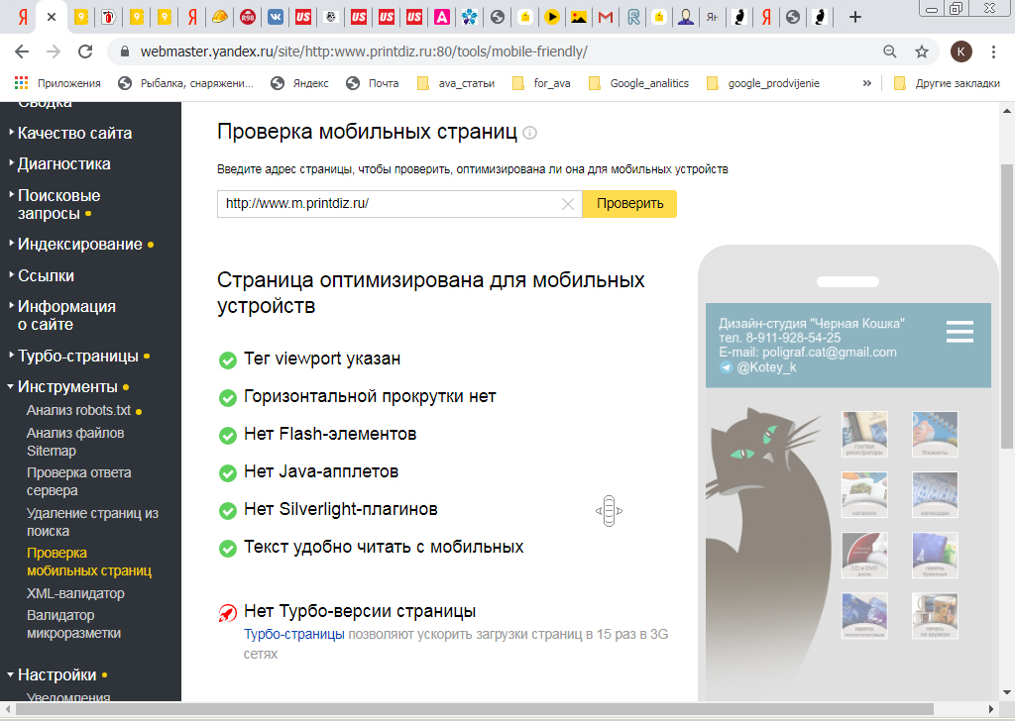Click the rocket icon for Турбо-версии
The height and width of the screenshot is (721, 1015).
[227, 612]
